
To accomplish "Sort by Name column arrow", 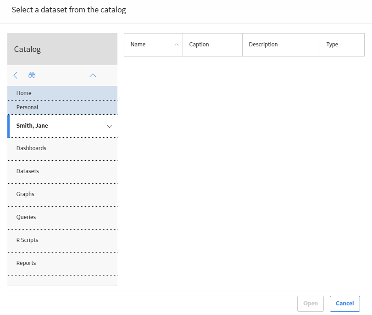I will (x=177, y=45).
